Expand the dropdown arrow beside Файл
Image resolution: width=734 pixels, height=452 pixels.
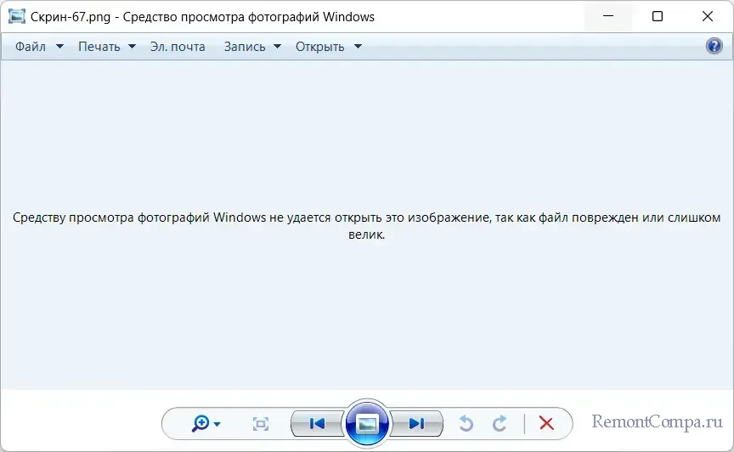point(59,47)
